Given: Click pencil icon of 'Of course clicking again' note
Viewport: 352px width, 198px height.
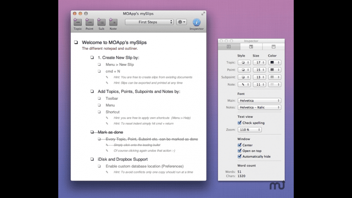Looking at the screenshot, I should (107, 151).
